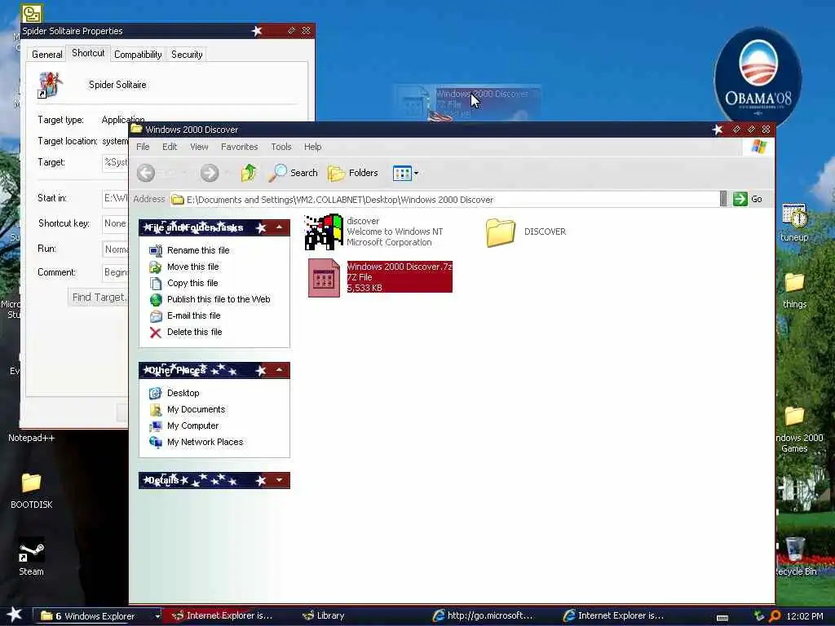Open My Computer in Other Places
The height and width of the screenshot is (626, 835).
pos(192,425)
